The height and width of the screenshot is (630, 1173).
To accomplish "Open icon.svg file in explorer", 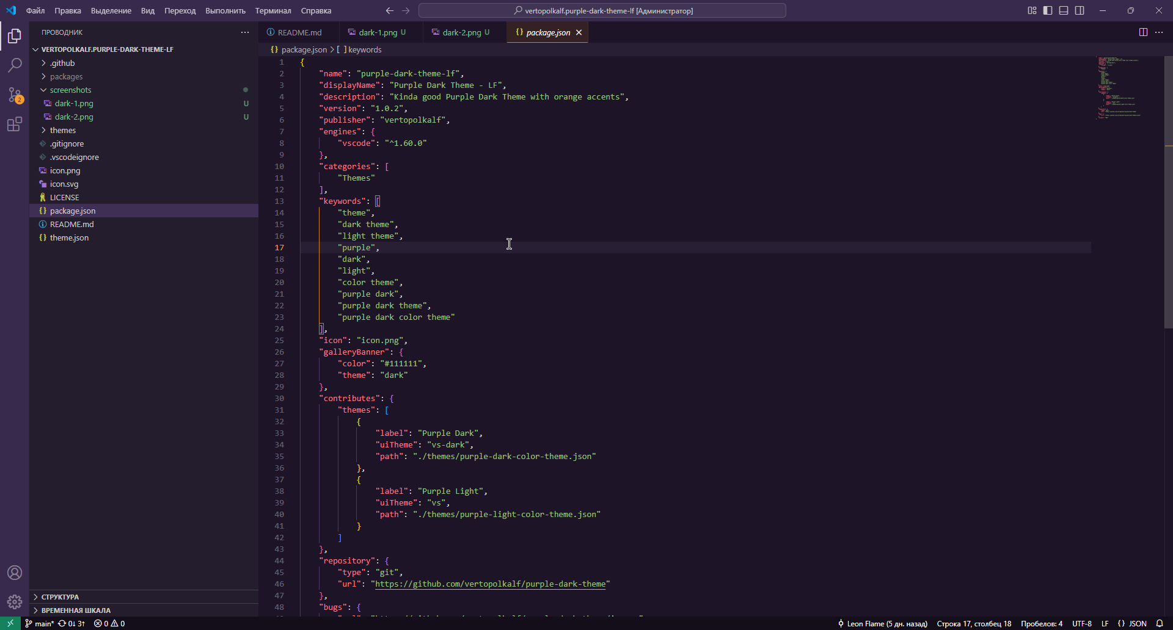I will coord(144,184).
